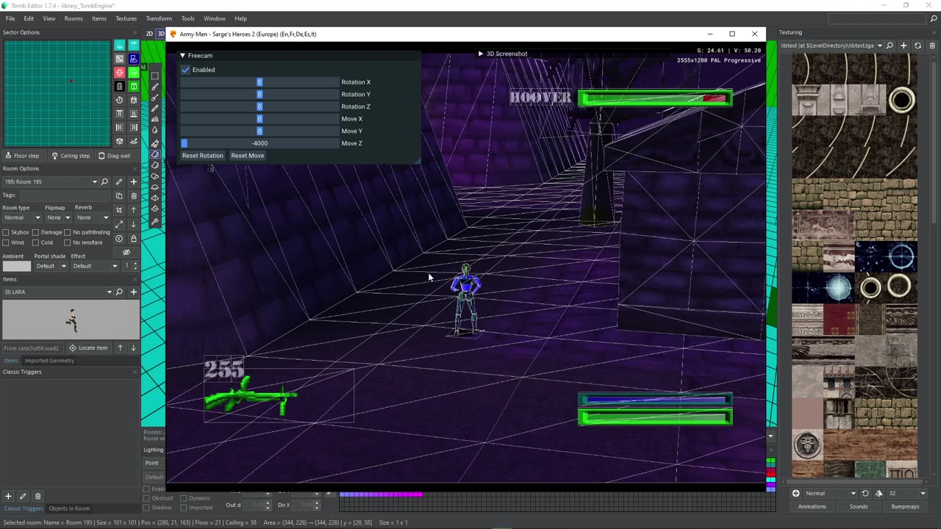Open the File menu
941x529 pixels.
[10, 18]
